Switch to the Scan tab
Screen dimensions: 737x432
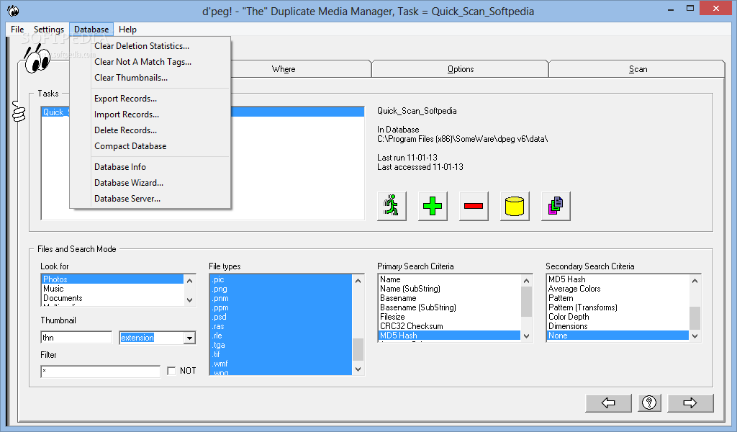[638, 69]
